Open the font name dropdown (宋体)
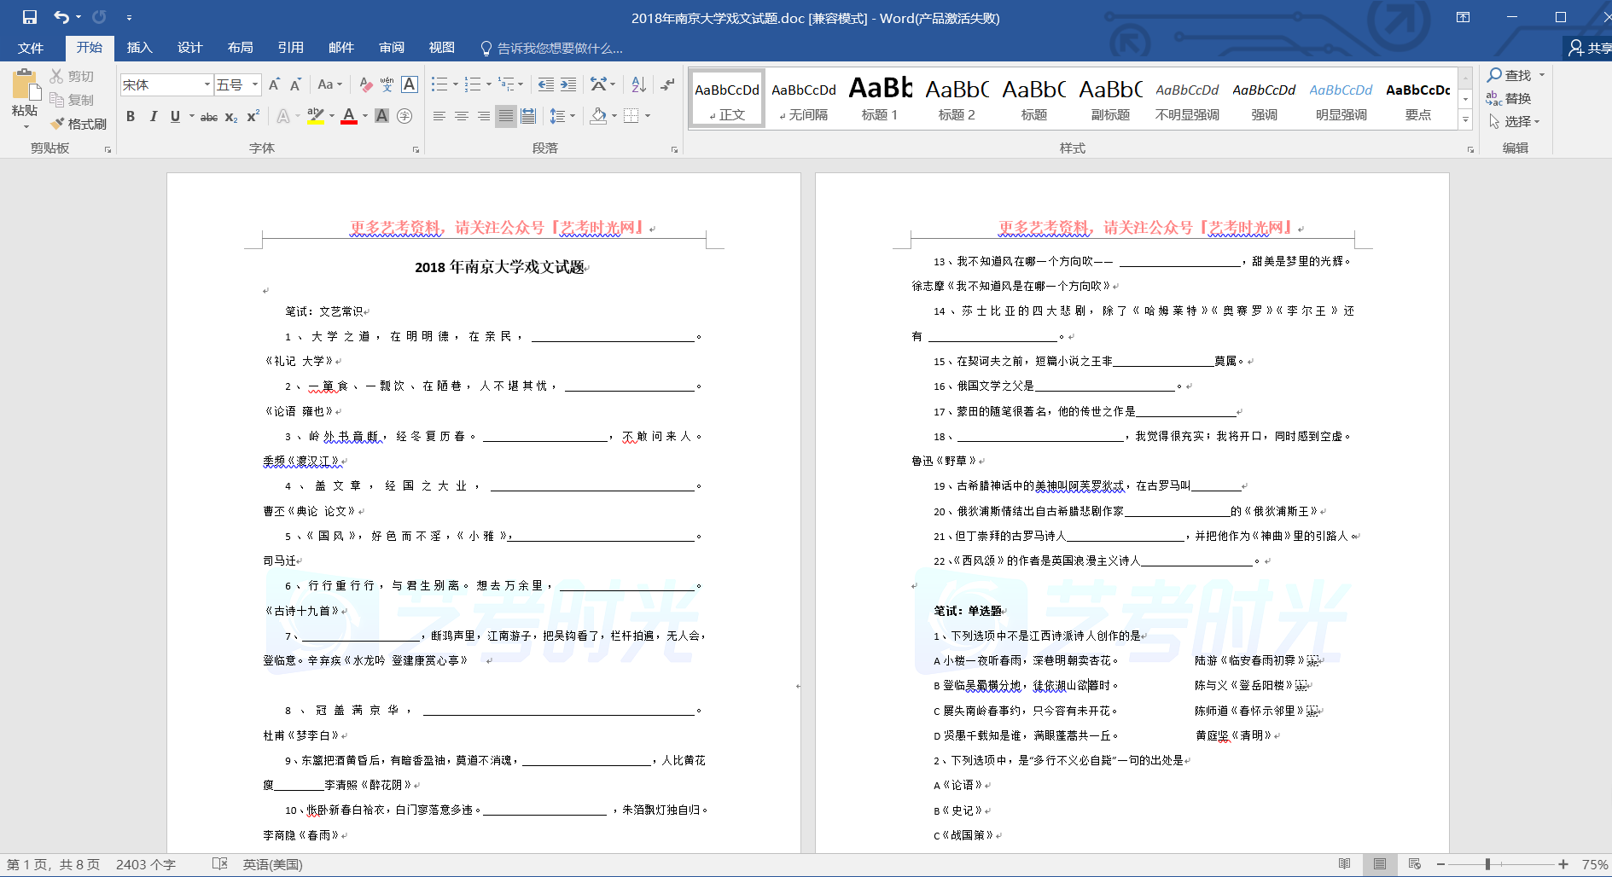This screenshot has width=1612, height=877. [x=207, y=84]
